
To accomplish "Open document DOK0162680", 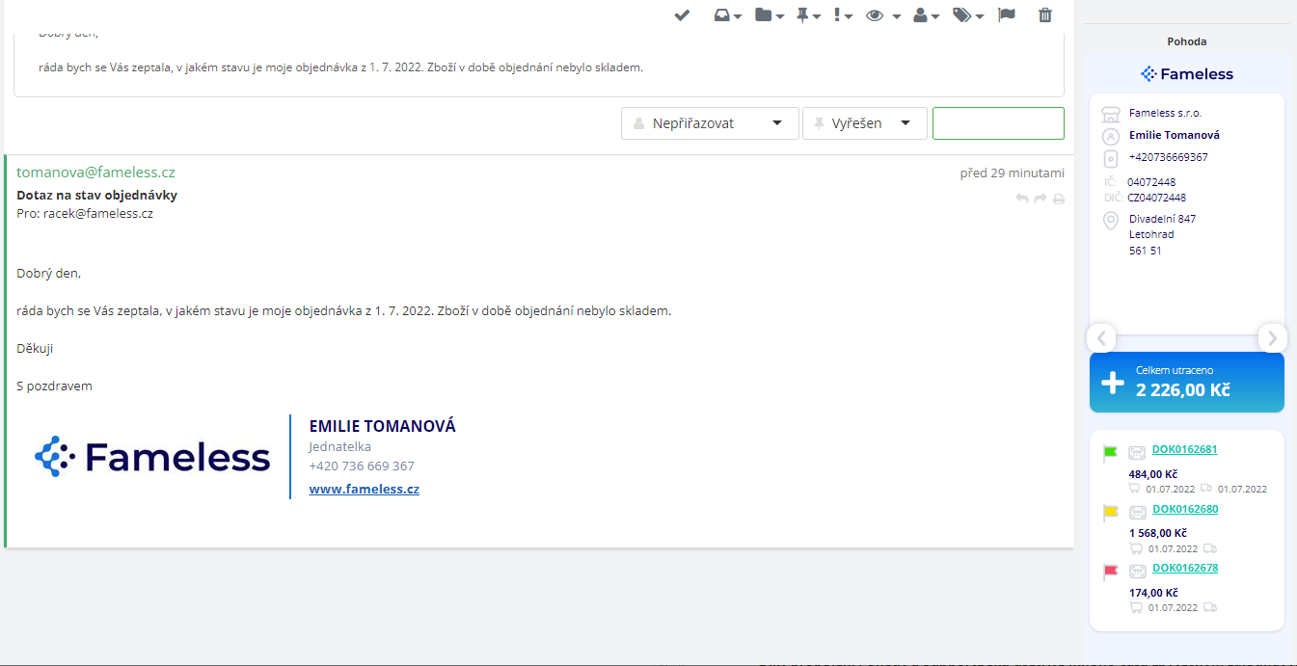I will (x=1185, y=509).
